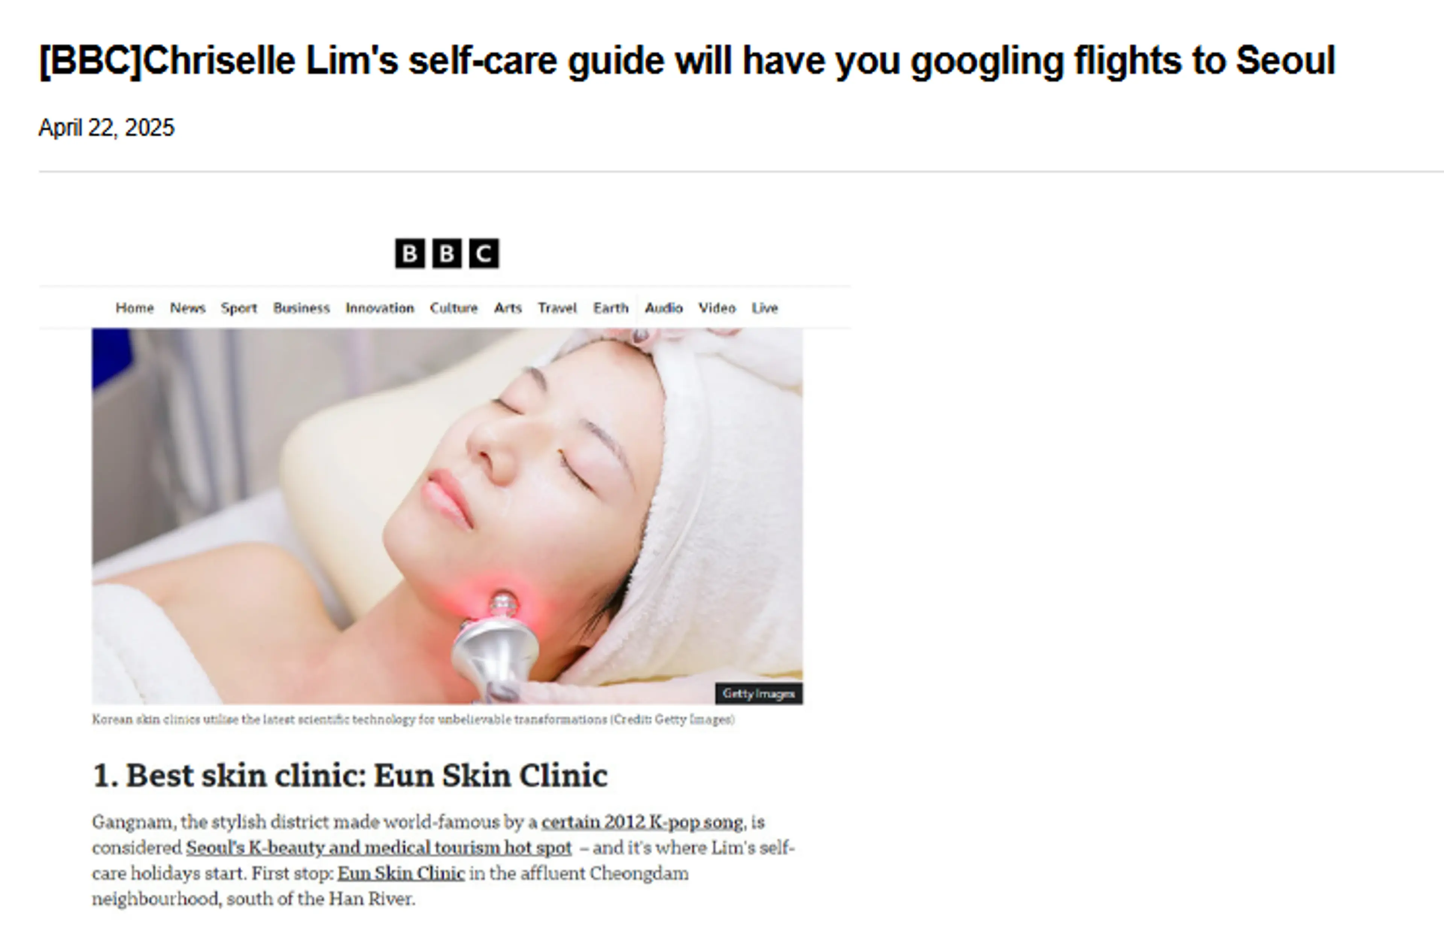Click the article headline about Chriselle Lim
Image resolution: width=1444 pixels, height=928 pixels.
click(687, 61)
